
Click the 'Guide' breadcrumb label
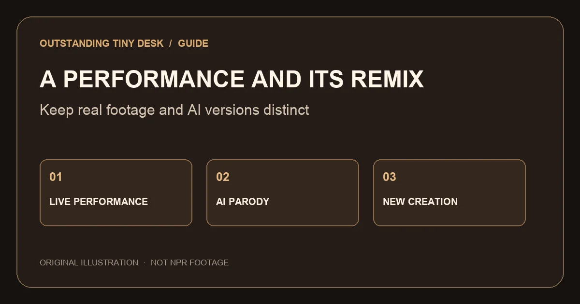[x=193, y=43]
